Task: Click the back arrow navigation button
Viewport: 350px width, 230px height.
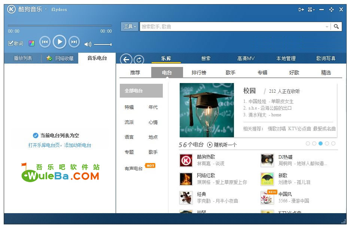Action: 126,59
